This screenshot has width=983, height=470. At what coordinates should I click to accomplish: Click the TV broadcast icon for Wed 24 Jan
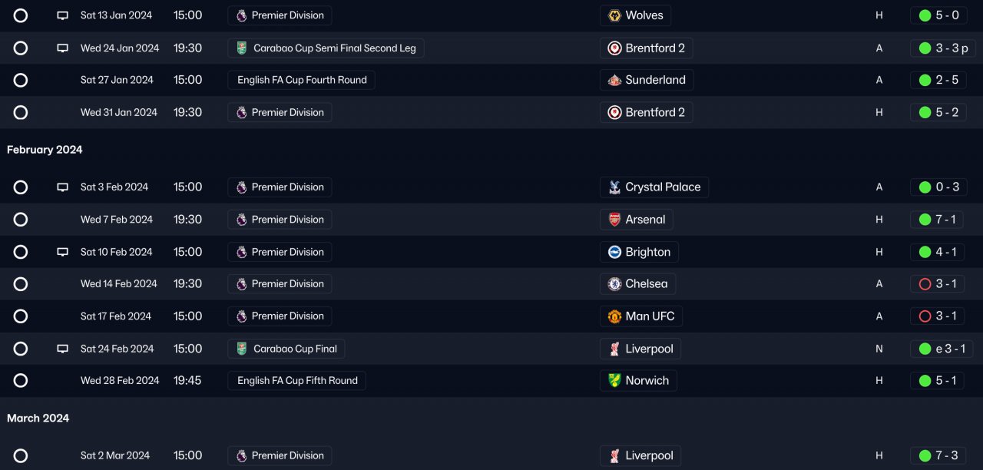[63, 48]
